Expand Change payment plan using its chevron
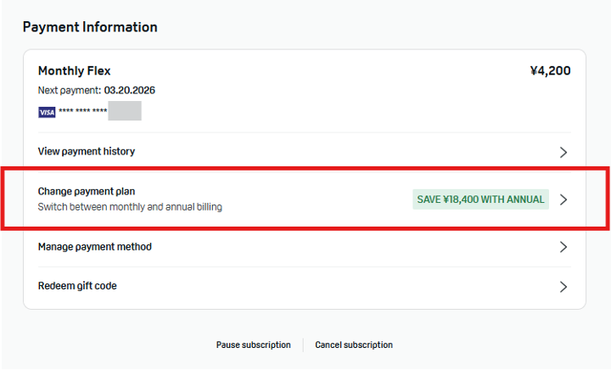The image size is (611, 370). click(x=563, y=199)
